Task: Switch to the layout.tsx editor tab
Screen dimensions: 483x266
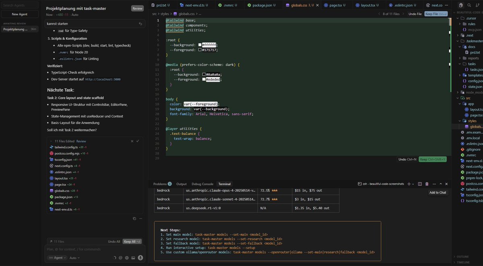Action: (x=368, y=5)
